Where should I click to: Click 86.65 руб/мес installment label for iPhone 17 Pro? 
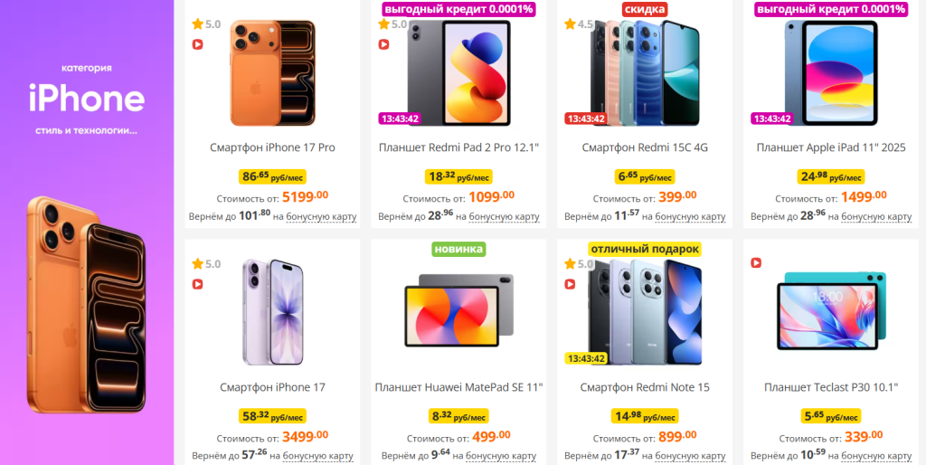(x=272, y=176)
